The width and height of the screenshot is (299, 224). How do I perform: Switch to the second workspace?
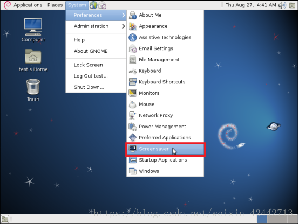(x=272, y=220)
